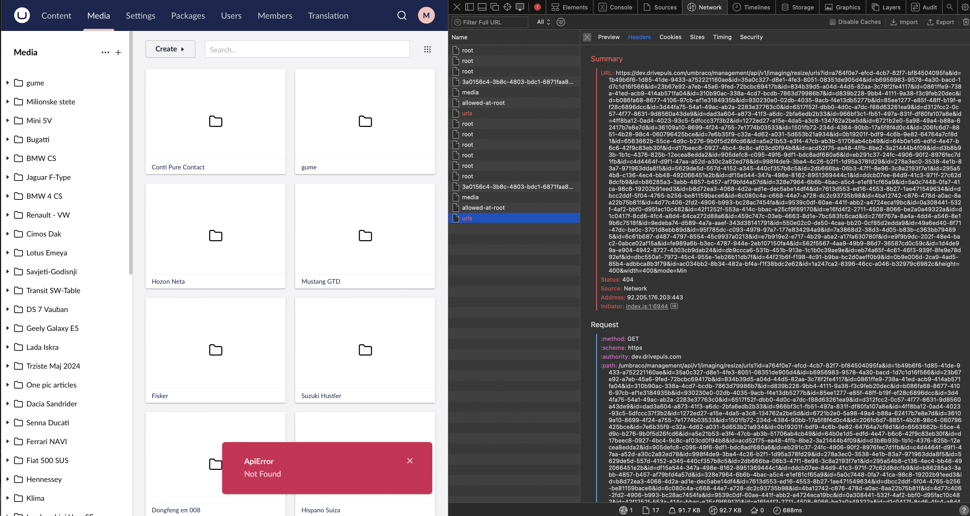Show the Cookies detail tab
Image resolution: width=970 pixels, height=516 pixels.
pyautogui.click(x=670, y=37)
